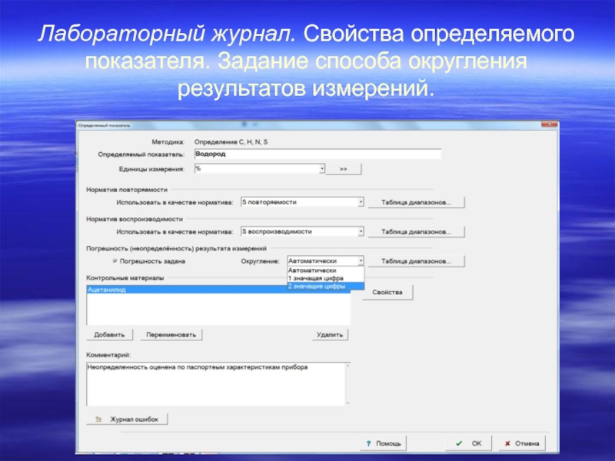Viewport: 615px width, 461px height.
Task: Collapse the Округление combo box arrow
Action: tap(361, 261)
